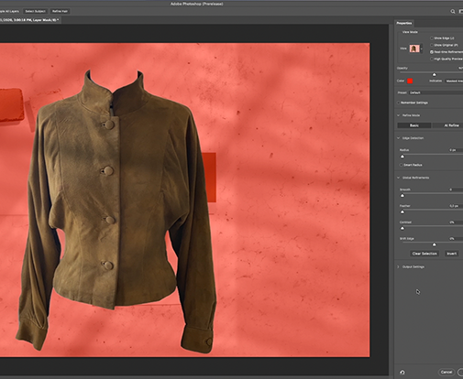Click the Cancel button
Image resolution: width=463 pixels, height=379 pixels.
pyautogui.click(x=446, y=372)
